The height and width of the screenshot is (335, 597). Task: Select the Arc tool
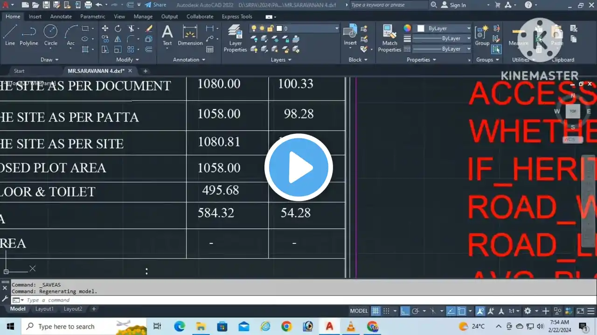click(71, 35)
